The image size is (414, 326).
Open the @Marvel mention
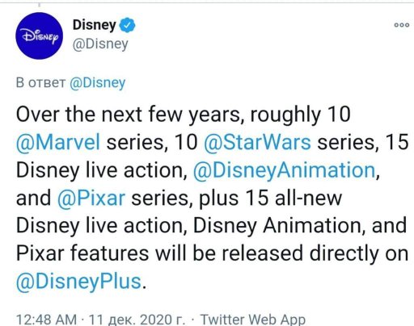(x=58, y=142)
